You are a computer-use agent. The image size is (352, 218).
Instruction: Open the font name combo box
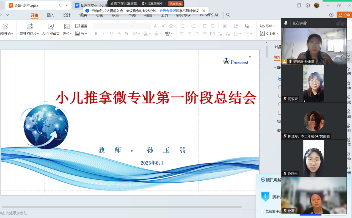[x=113, y=26]
